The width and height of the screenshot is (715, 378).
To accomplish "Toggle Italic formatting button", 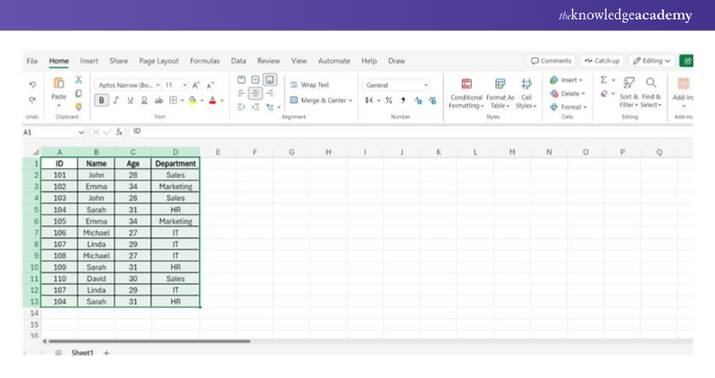I will 116,100.
